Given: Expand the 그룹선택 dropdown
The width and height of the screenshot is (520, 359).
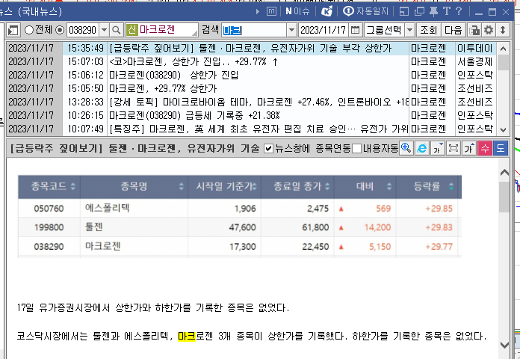Looking at the screenshot, I should (x=410, y=30).
